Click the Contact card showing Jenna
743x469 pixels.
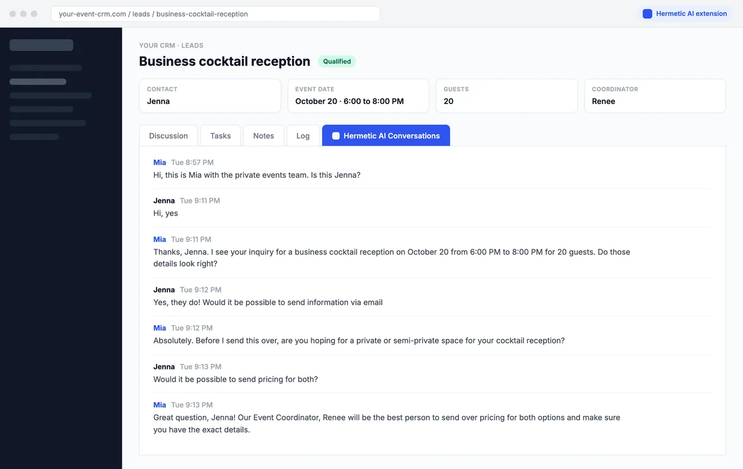[x=210, y=96]
